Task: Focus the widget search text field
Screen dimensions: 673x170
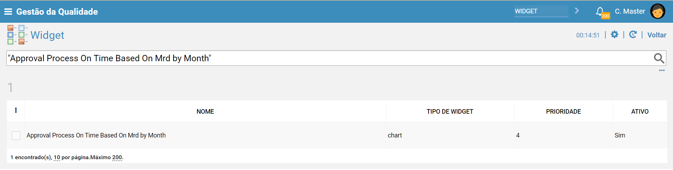Action: [330, 58]
